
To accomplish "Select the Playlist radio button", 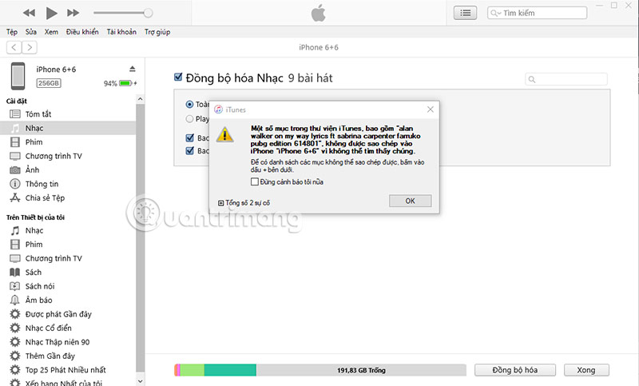I will 189,119.
